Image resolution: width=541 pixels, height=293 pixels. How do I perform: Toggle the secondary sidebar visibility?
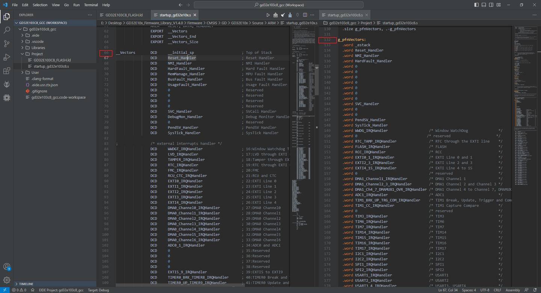click(491, 5)
